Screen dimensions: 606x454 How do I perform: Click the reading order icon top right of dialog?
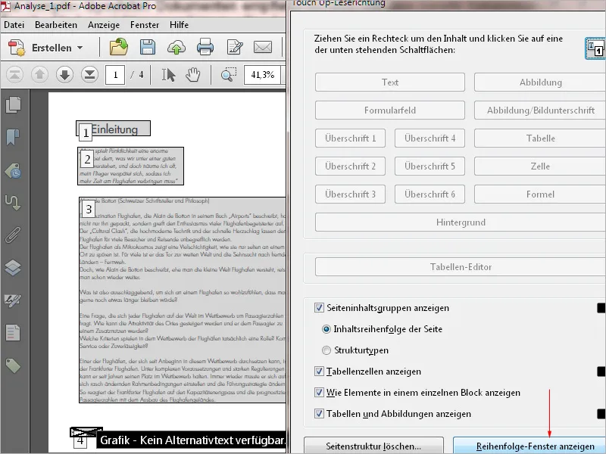tap(595, 48)
